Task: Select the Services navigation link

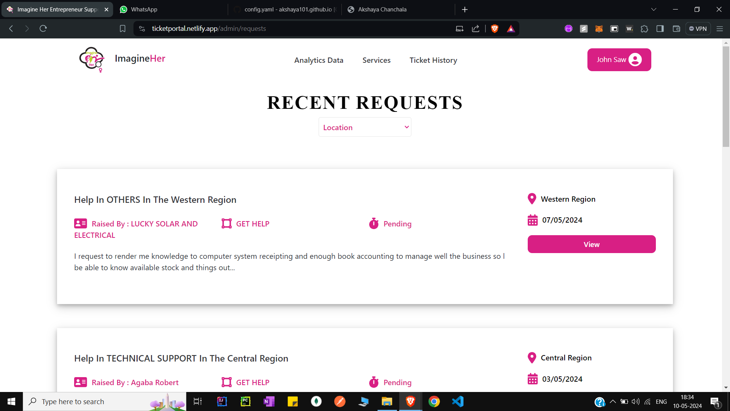Action: click(376, 60)
